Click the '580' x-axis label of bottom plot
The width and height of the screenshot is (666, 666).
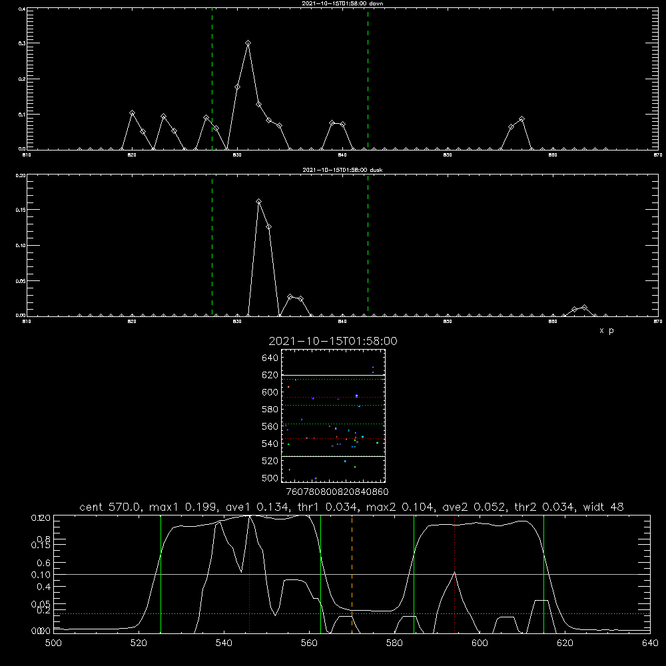[x=394, y=643]
